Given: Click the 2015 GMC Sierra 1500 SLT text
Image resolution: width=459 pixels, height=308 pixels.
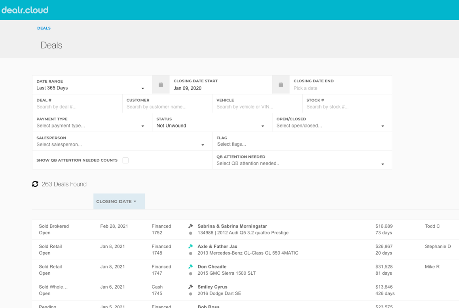Looking at the screenshot, I should pos(227,273).
